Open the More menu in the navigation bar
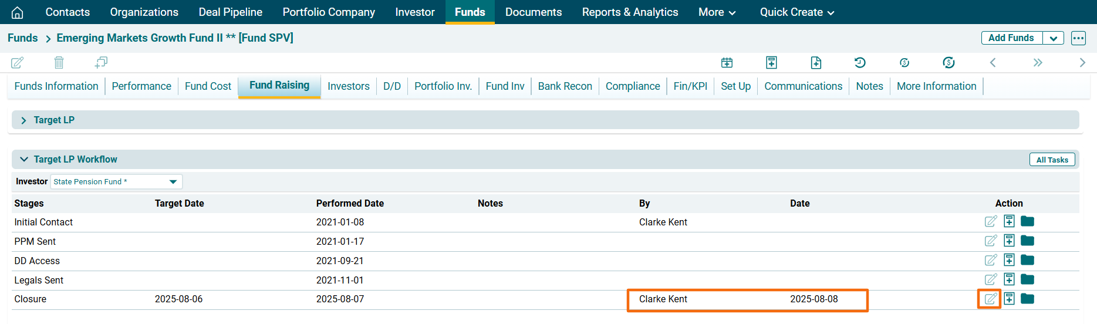 (717, 12)
